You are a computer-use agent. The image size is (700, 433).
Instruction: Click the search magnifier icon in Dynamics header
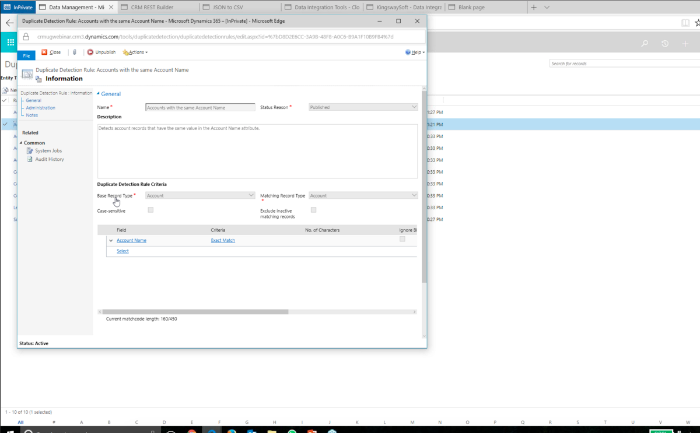(x=645, y=44)
